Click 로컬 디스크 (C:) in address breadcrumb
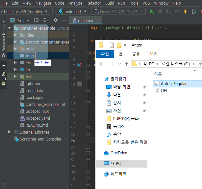Screen dimensions: 202x189 tap(176, 64)
